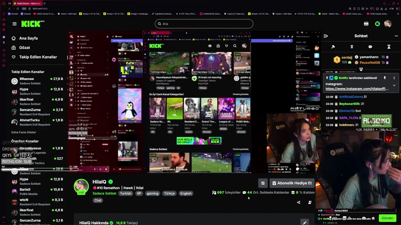Open the stream dashboard icon in header
The image size is (401, 225).
click(x=366, y=24)
